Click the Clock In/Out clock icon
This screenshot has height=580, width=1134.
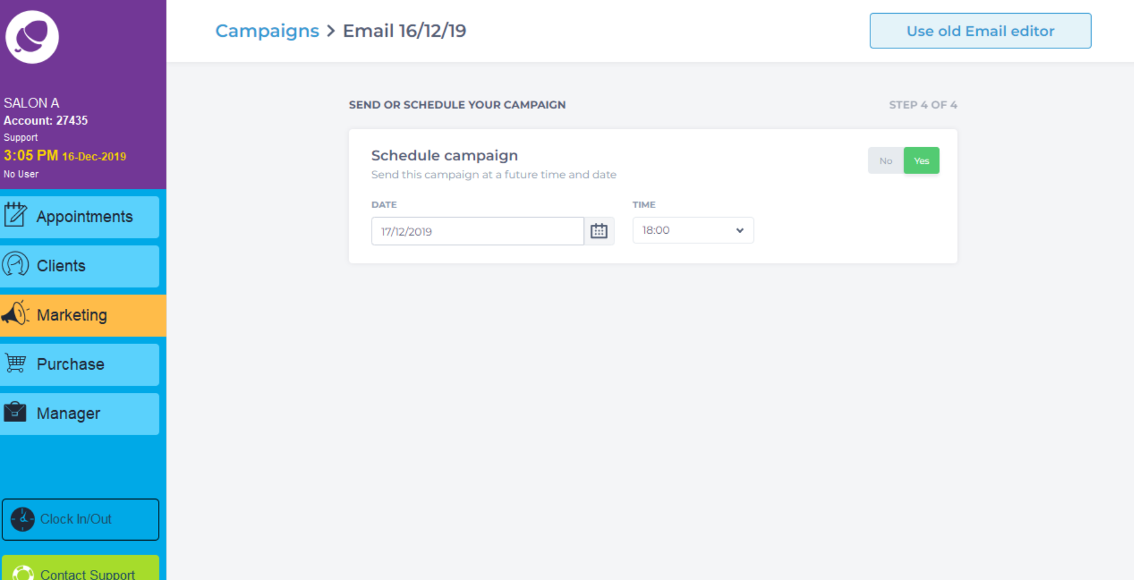click(x=23, y=519)
